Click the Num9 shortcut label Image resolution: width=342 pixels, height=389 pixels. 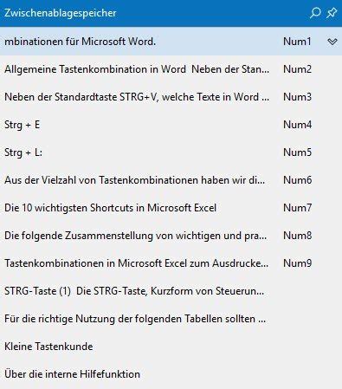pyautogui.click(x=297, y=263)
